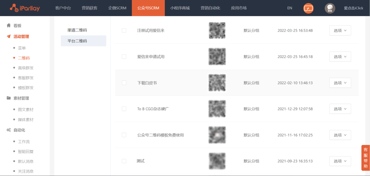Click the timestamp 2021-11-16 17:02:25
The height and width of the screenshot is (176, 370).
[x=295, y=135]
